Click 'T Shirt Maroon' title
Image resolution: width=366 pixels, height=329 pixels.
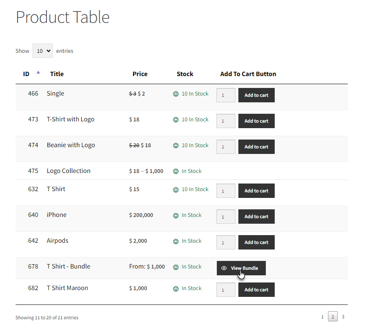[x=67, y=288]
